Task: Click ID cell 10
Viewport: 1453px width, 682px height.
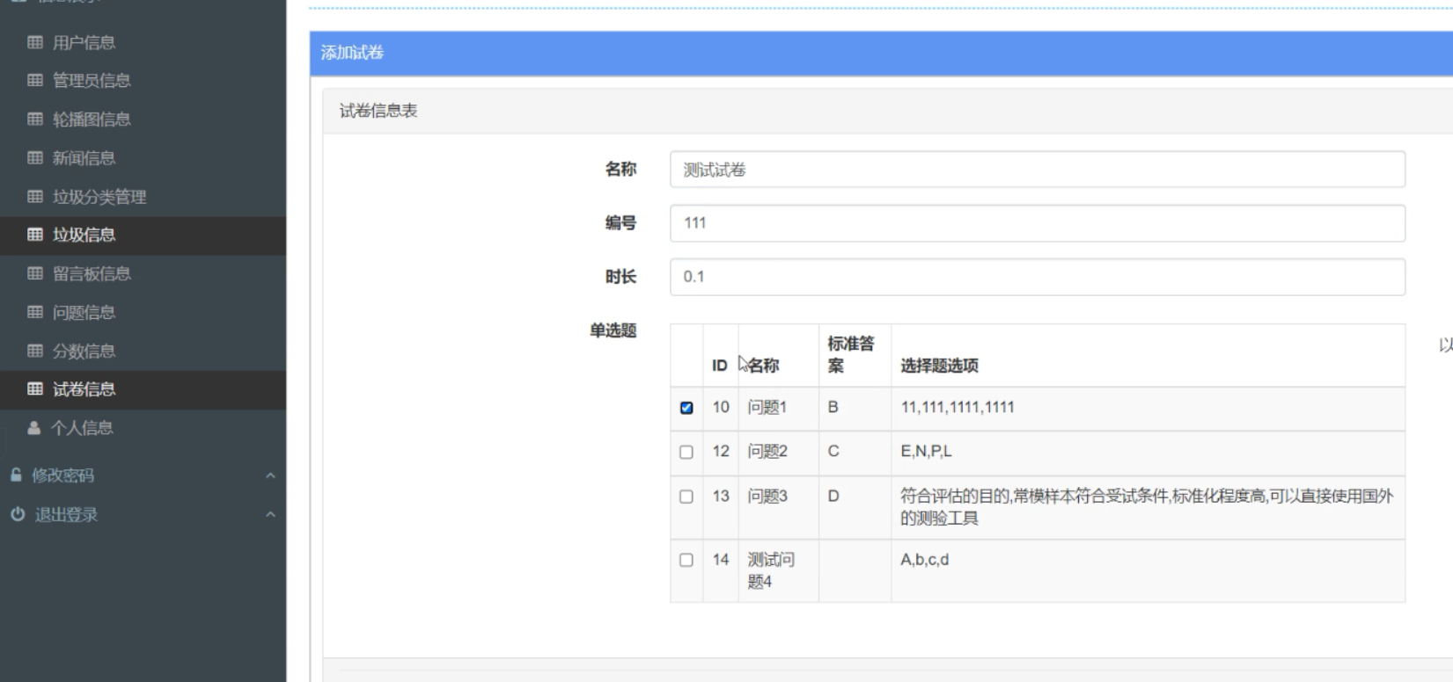Action: pyautogui.click(x=721, y=408)
